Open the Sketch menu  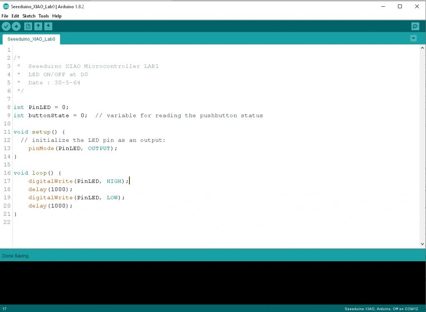29,16
